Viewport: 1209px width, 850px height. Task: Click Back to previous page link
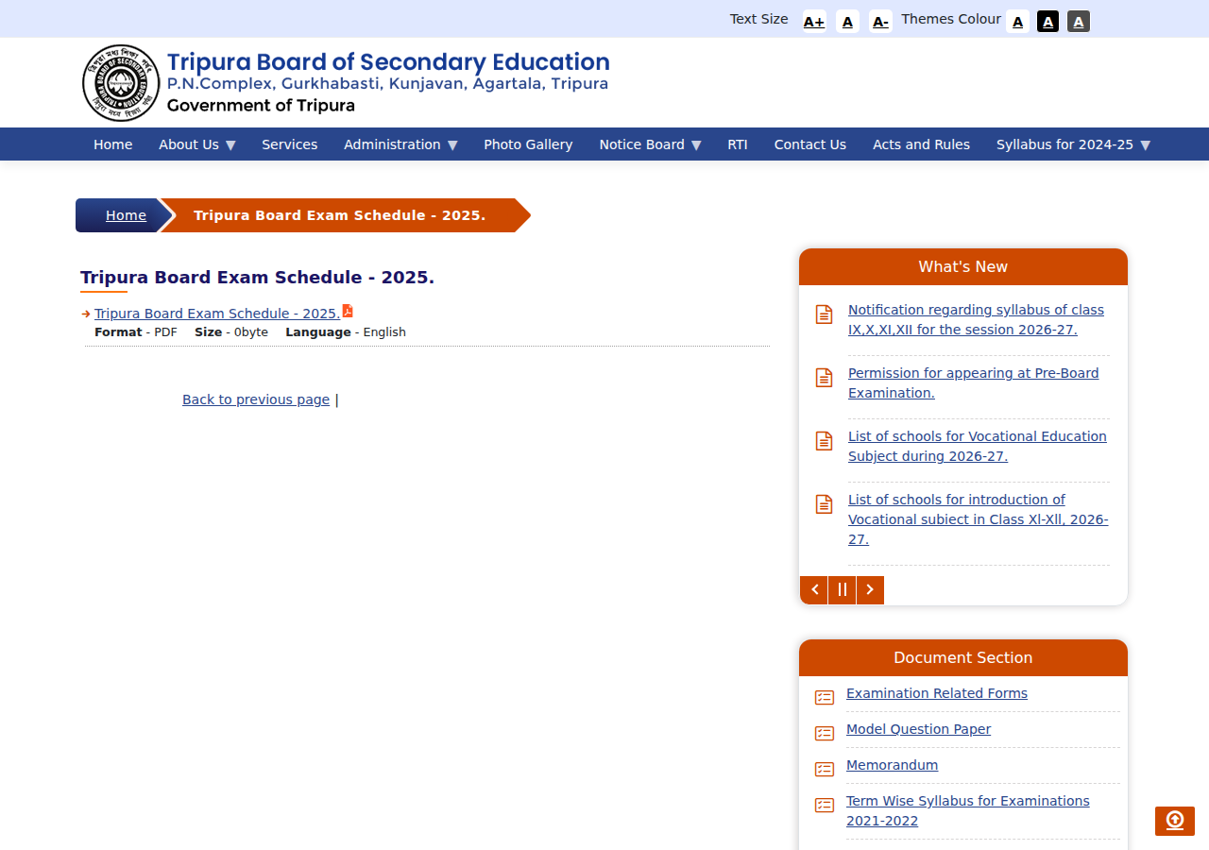coord(256,399)
